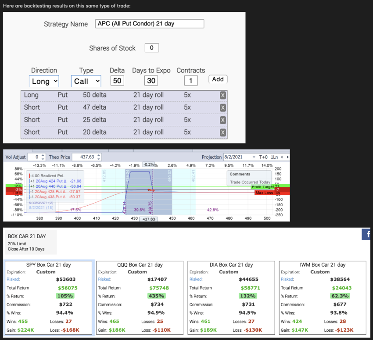Edit the Strategy Name text field
This screenshot has width=373, height=340.
(149, 24)
